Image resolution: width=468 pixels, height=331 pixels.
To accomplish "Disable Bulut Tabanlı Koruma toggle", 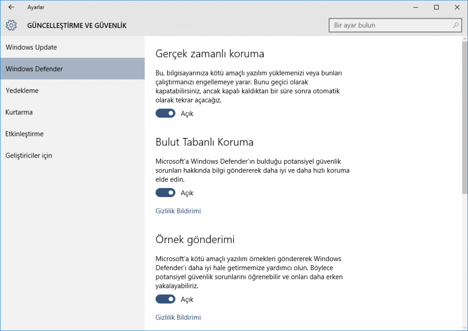I will (165, 193).
